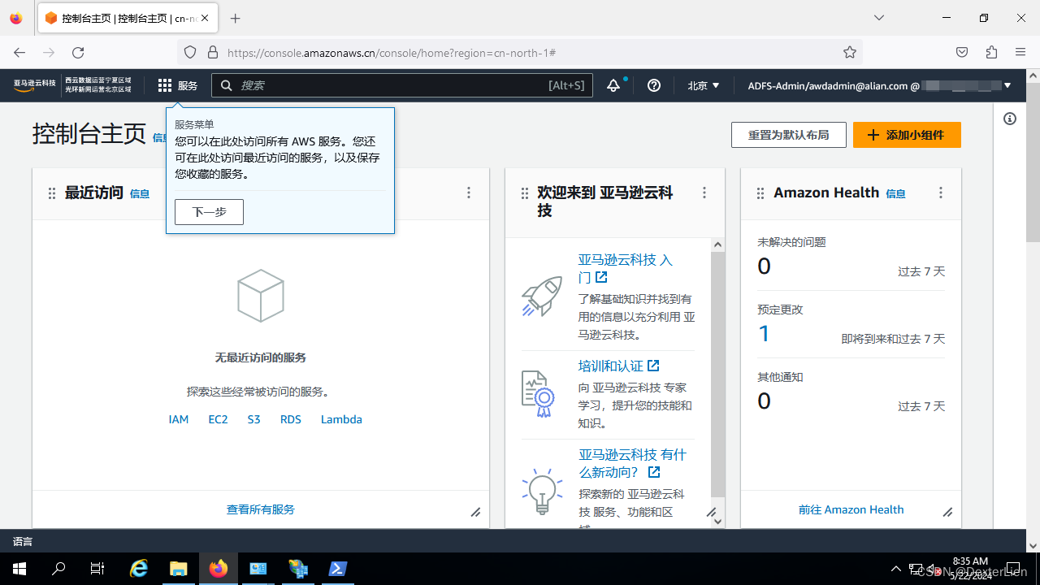Click the info circle icon in right sidebar
Screen dimensions: 1040x585
pos(1010,119)
